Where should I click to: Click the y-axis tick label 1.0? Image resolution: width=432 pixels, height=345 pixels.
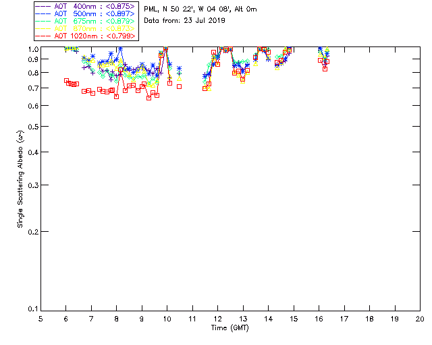click(x=31, y=49)
